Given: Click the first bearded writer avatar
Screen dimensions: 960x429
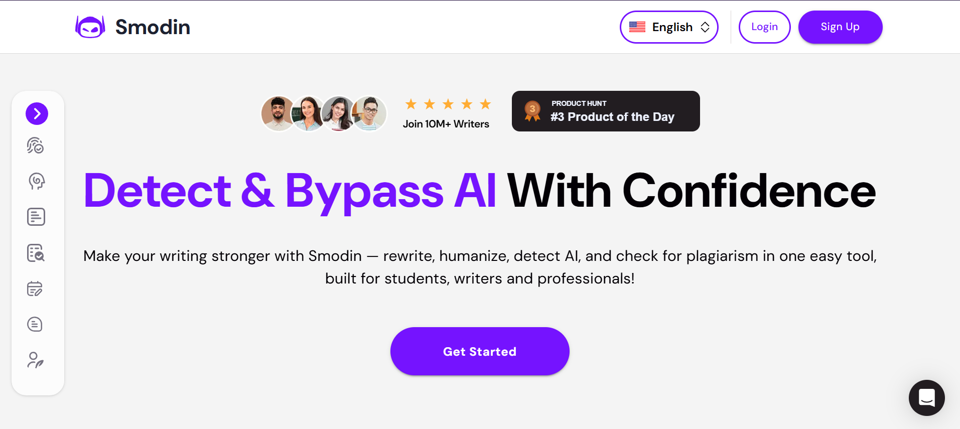Looking at the screenshot, I should (278, 113).
